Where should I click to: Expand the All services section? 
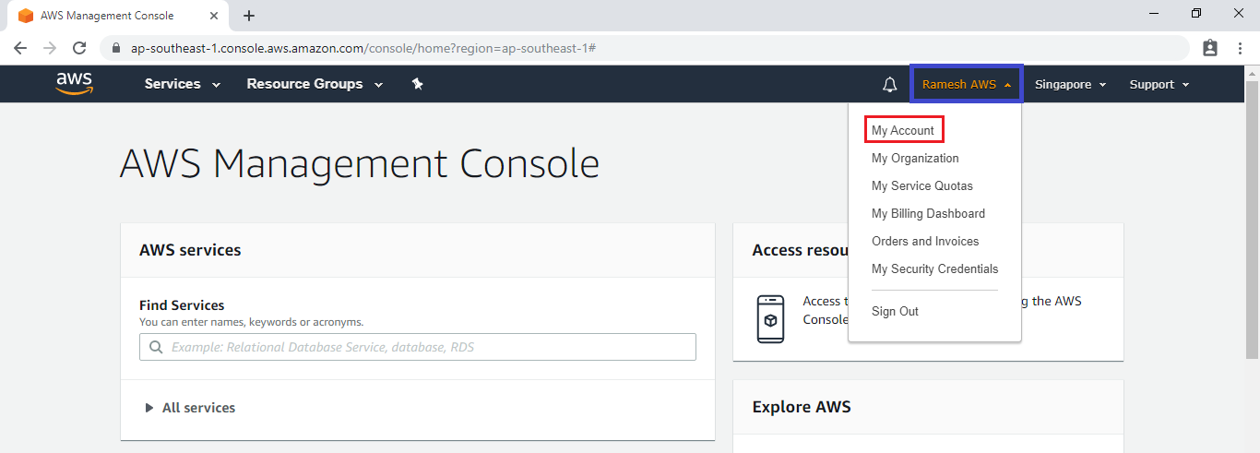click(190, 408)
